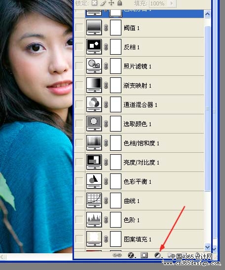Click the add layer style fx icon
Viewport: 225px width, 270px height.
[131, 255]
